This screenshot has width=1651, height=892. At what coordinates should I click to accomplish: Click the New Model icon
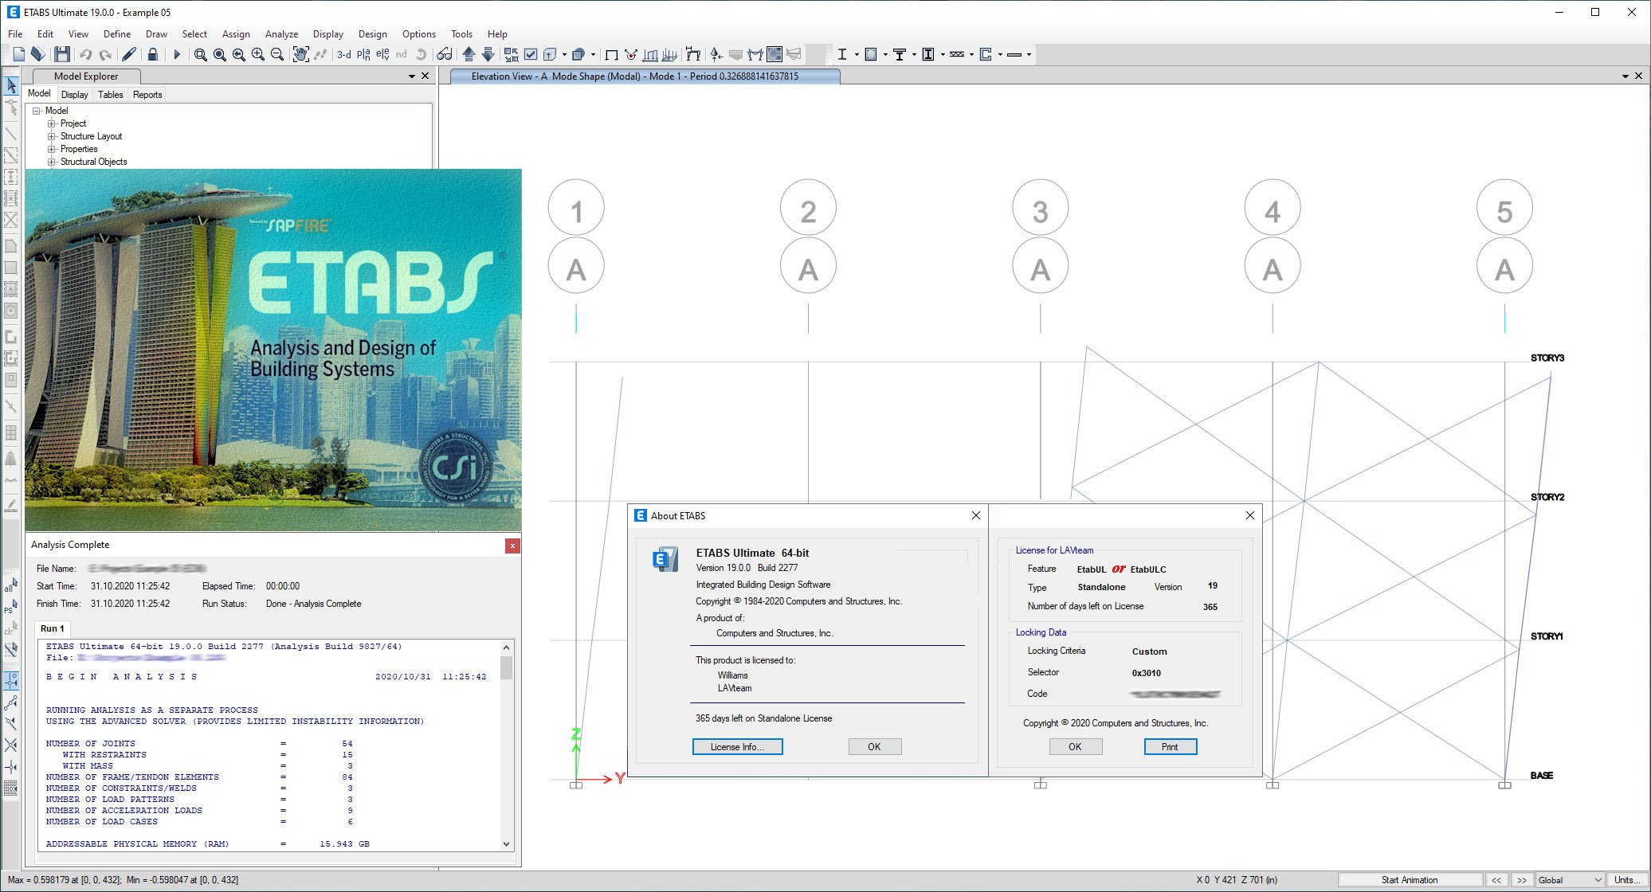coord(19,54)
